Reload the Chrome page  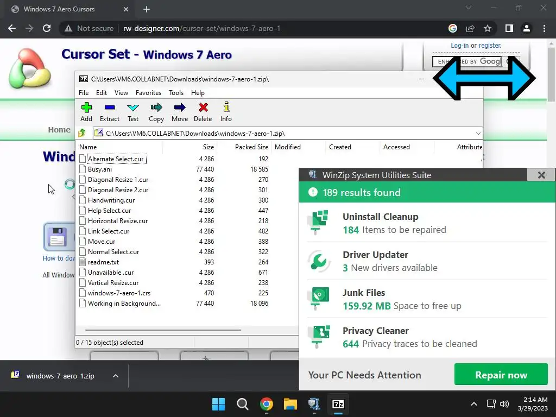(x=47, y=28)
